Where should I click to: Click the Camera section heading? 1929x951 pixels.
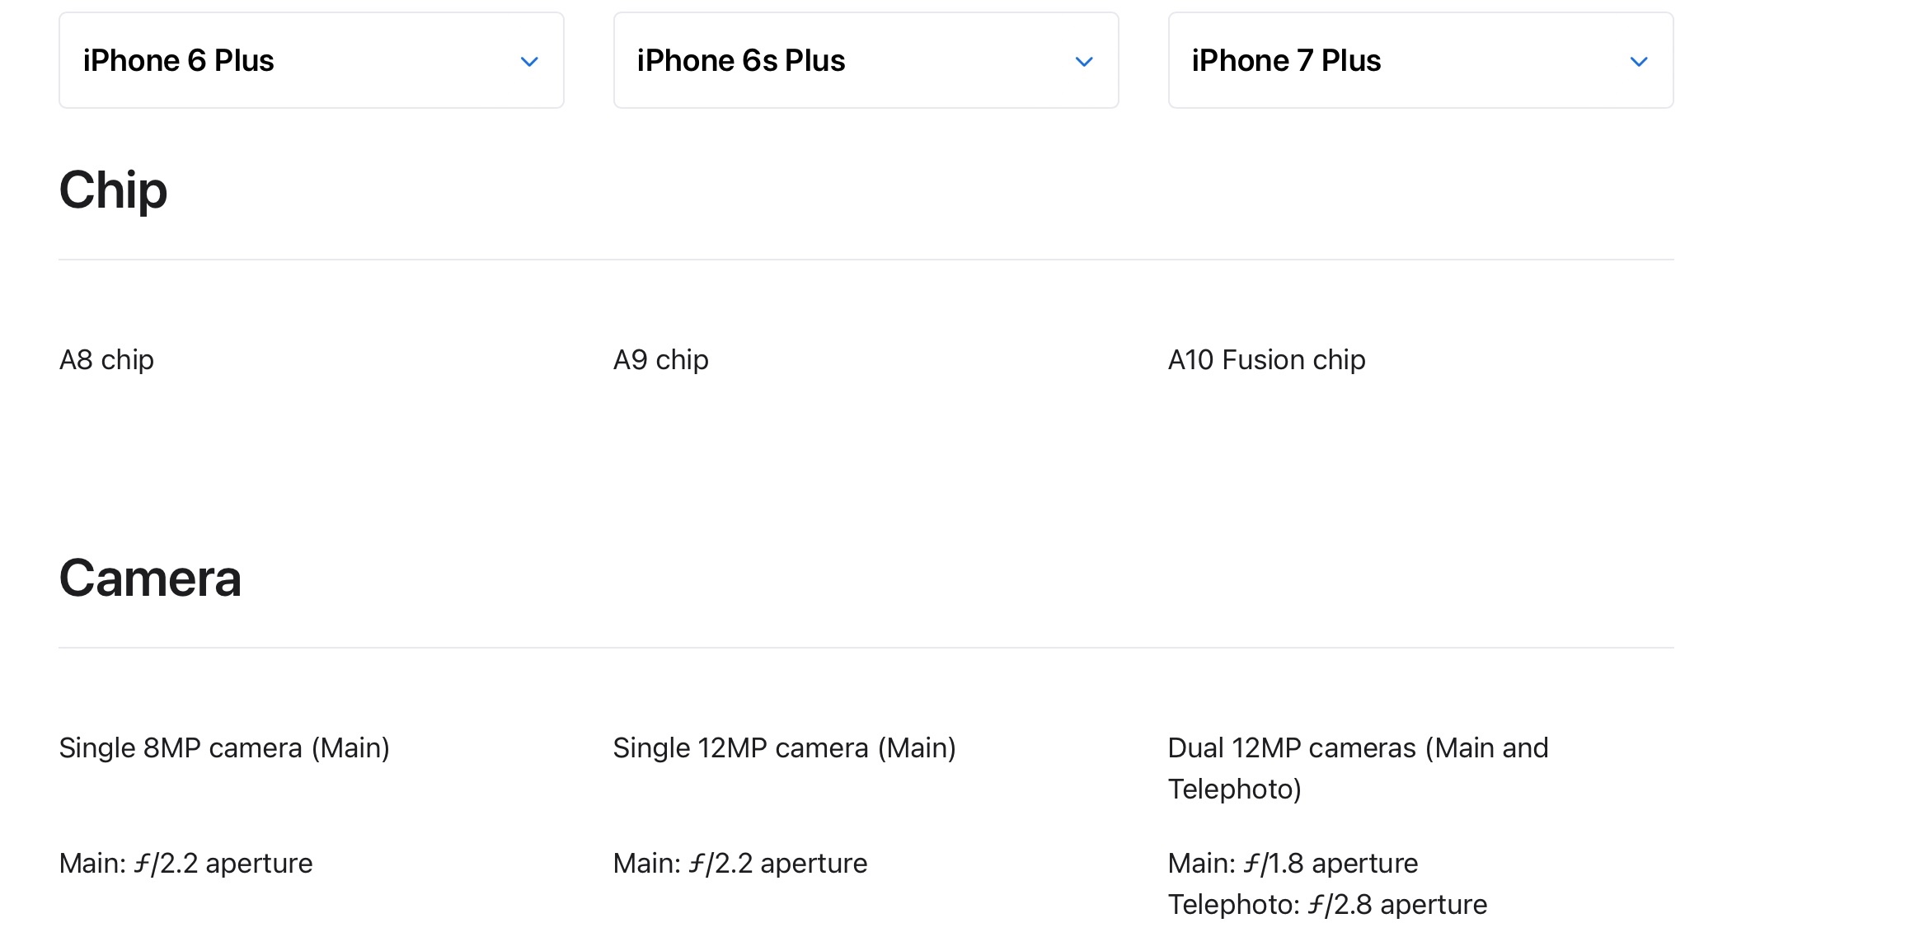[150, 579]
